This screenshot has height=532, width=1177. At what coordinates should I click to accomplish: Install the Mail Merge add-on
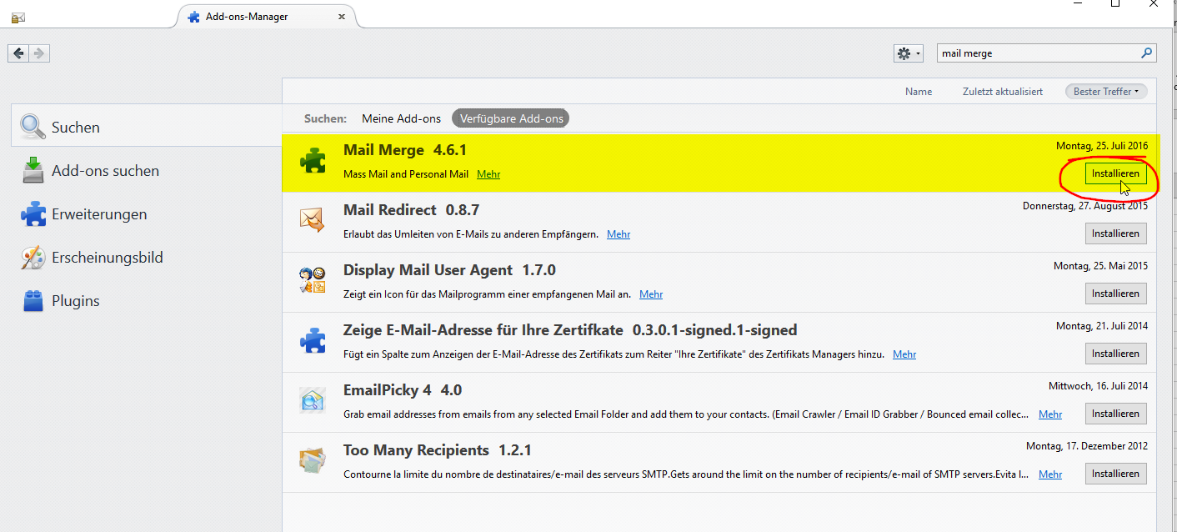[1115, 173]
